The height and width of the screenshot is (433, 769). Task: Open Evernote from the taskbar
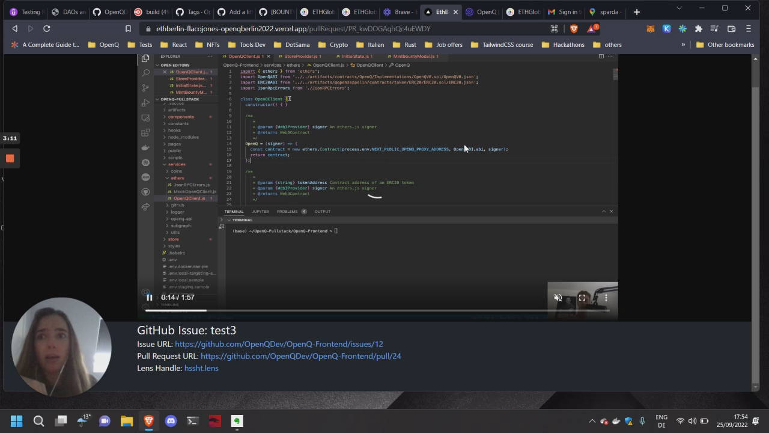click(x=237, y=421)
